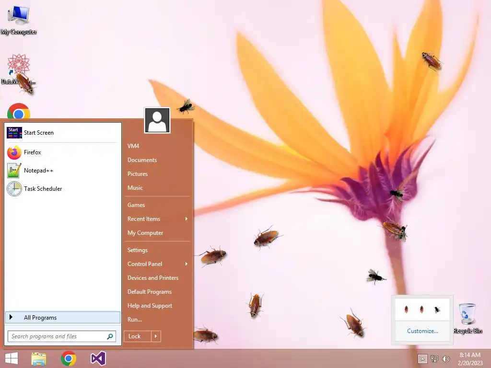Expand the Control Panel submenu arrow
491x368 pixels.
[x=187, y=264]
